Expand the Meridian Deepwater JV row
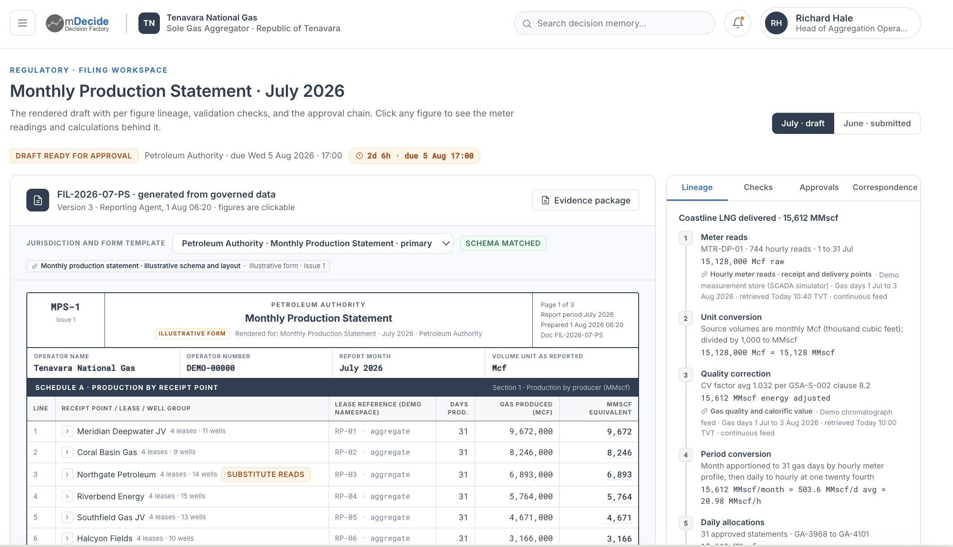This screenshot has width=953, height=547. point(67,431)
